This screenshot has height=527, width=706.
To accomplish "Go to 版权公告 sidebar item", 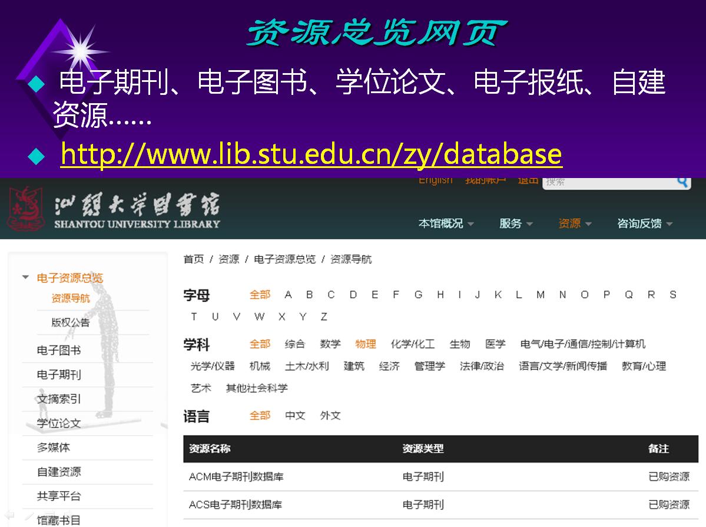I will (x=71, y=322).
